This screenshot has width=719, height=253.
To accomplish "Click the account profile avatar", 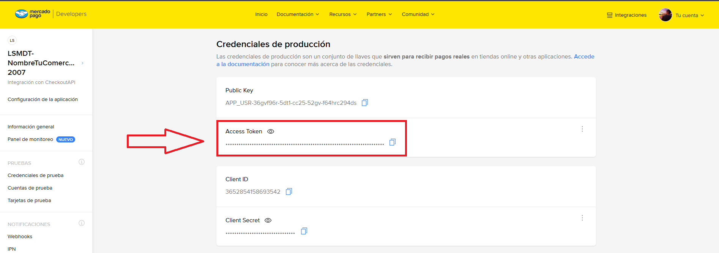I will click(665, 15).
